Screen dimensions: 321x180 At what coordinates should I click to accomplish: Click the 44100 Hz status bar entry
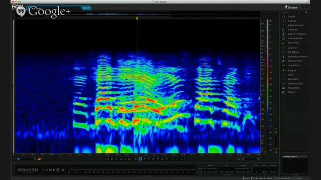pos(271,178)
